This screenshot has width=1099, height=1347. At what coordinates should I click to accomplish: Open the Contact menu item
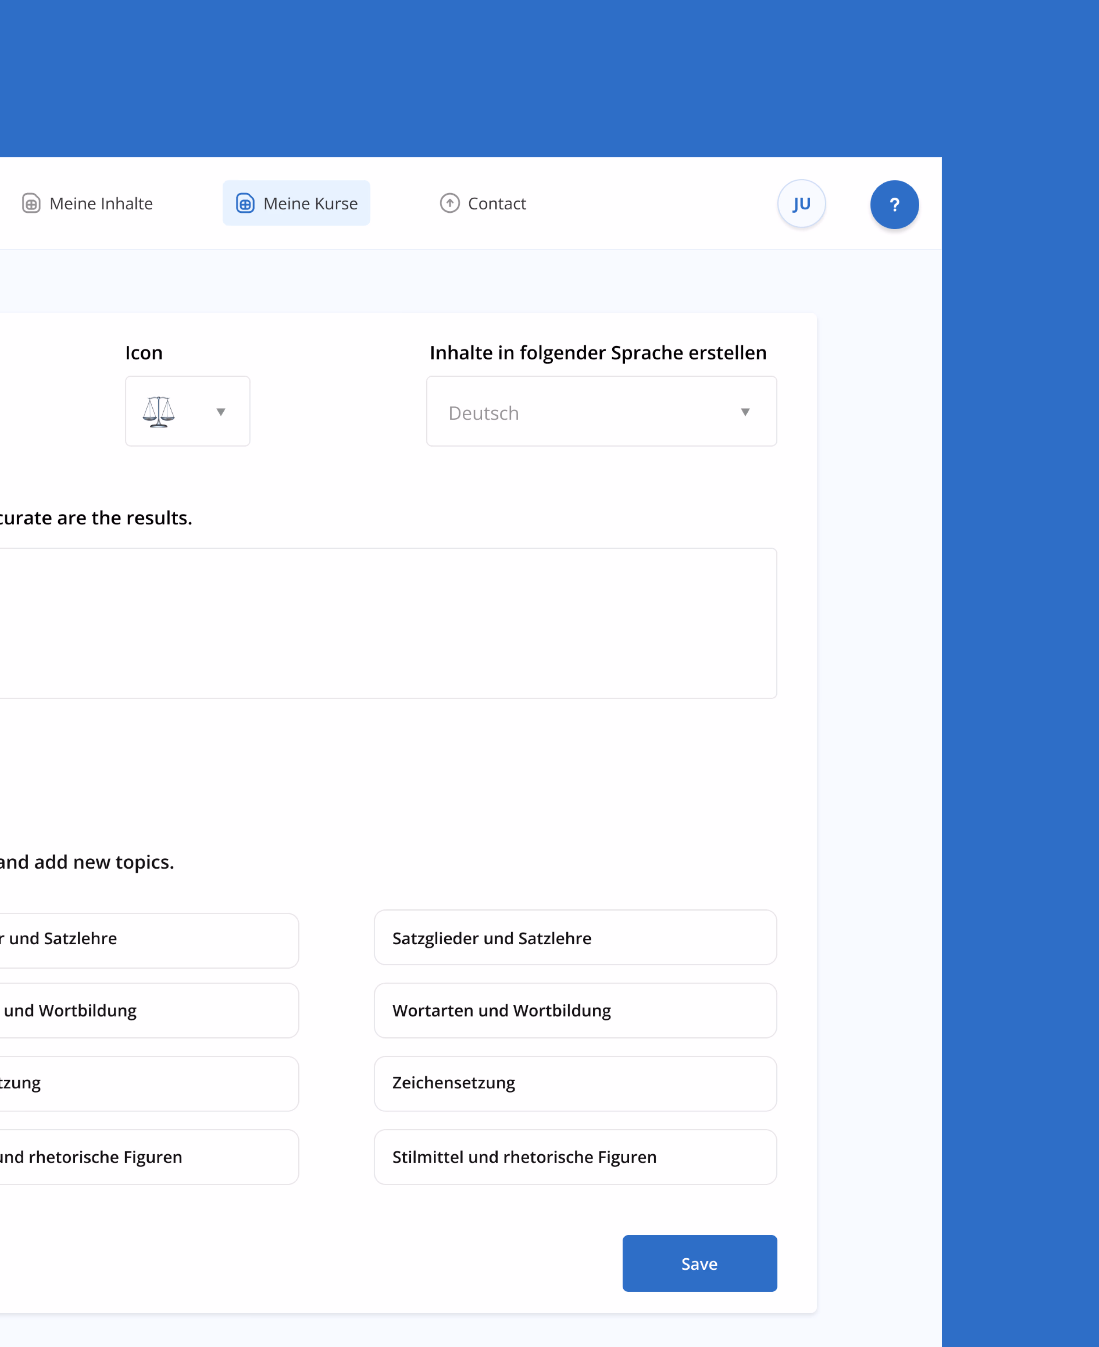tap(497, 203)
